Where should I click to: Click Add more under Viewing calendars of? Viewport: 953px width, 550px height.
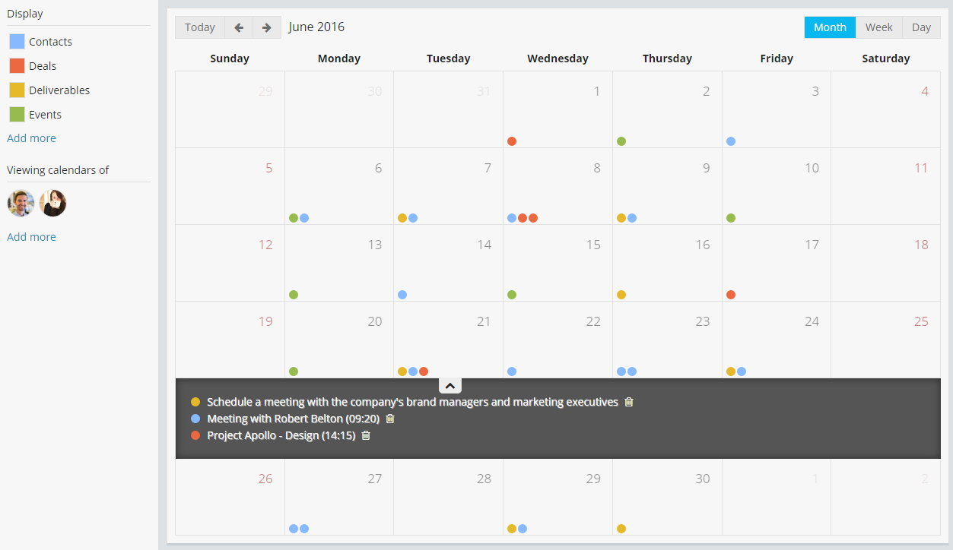coord(31,237)
